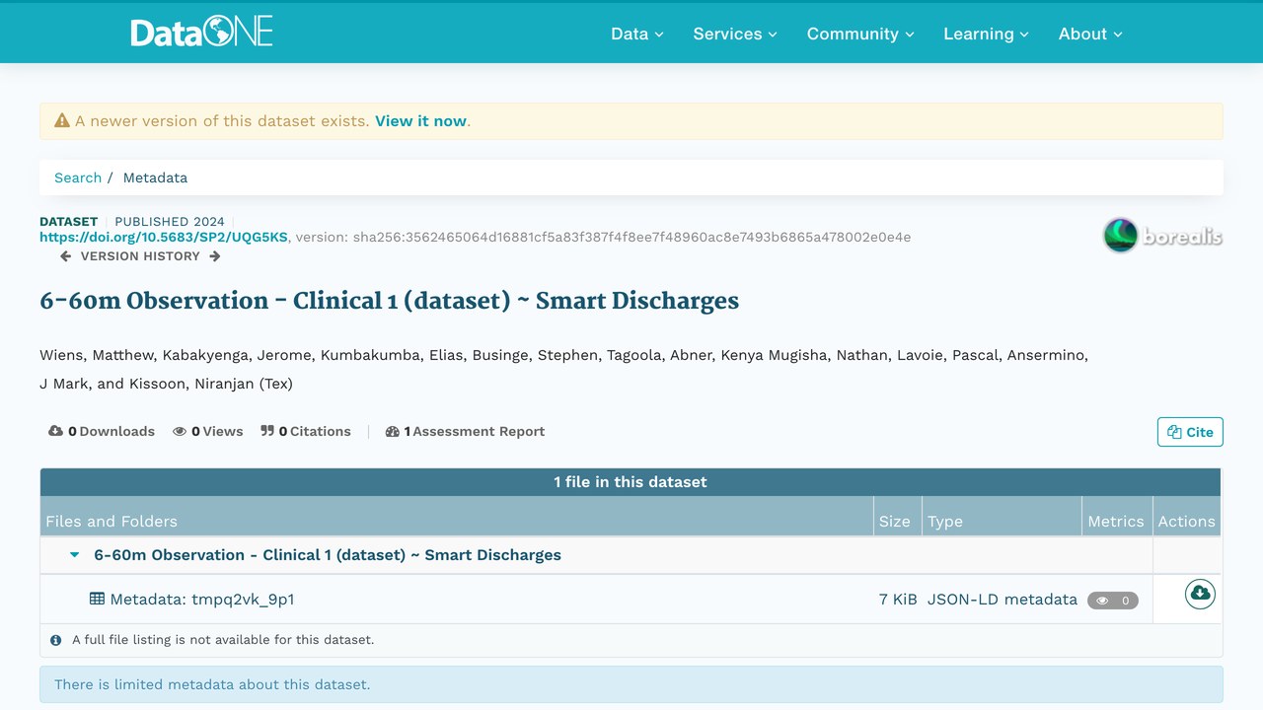Click the 0 Downloads count text
The height and width of the screenshot is (710, 1263).
[111, 431]
